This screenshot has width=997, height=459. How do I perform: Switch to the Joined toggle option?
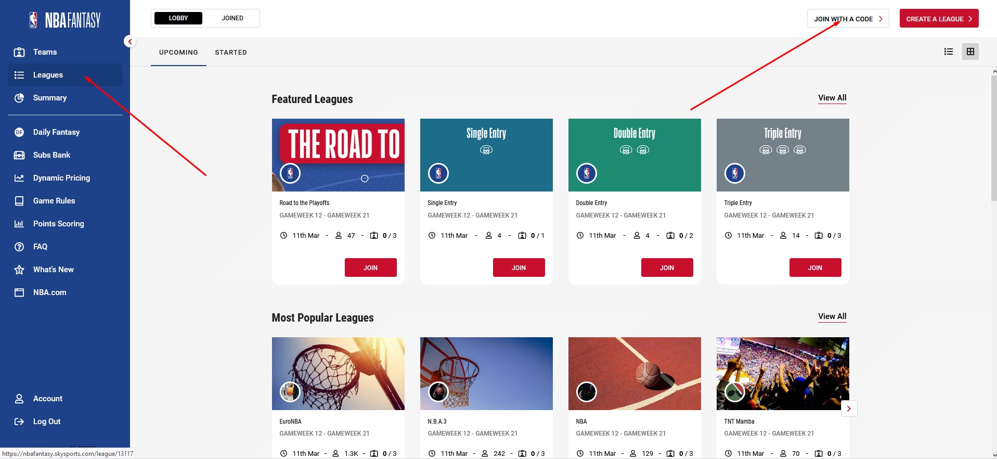click(232, 18)
